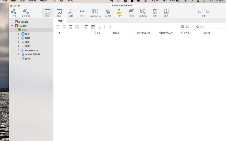226x141 pixels.
Task: Switch to grid icon view
Action: coord(183,27)
